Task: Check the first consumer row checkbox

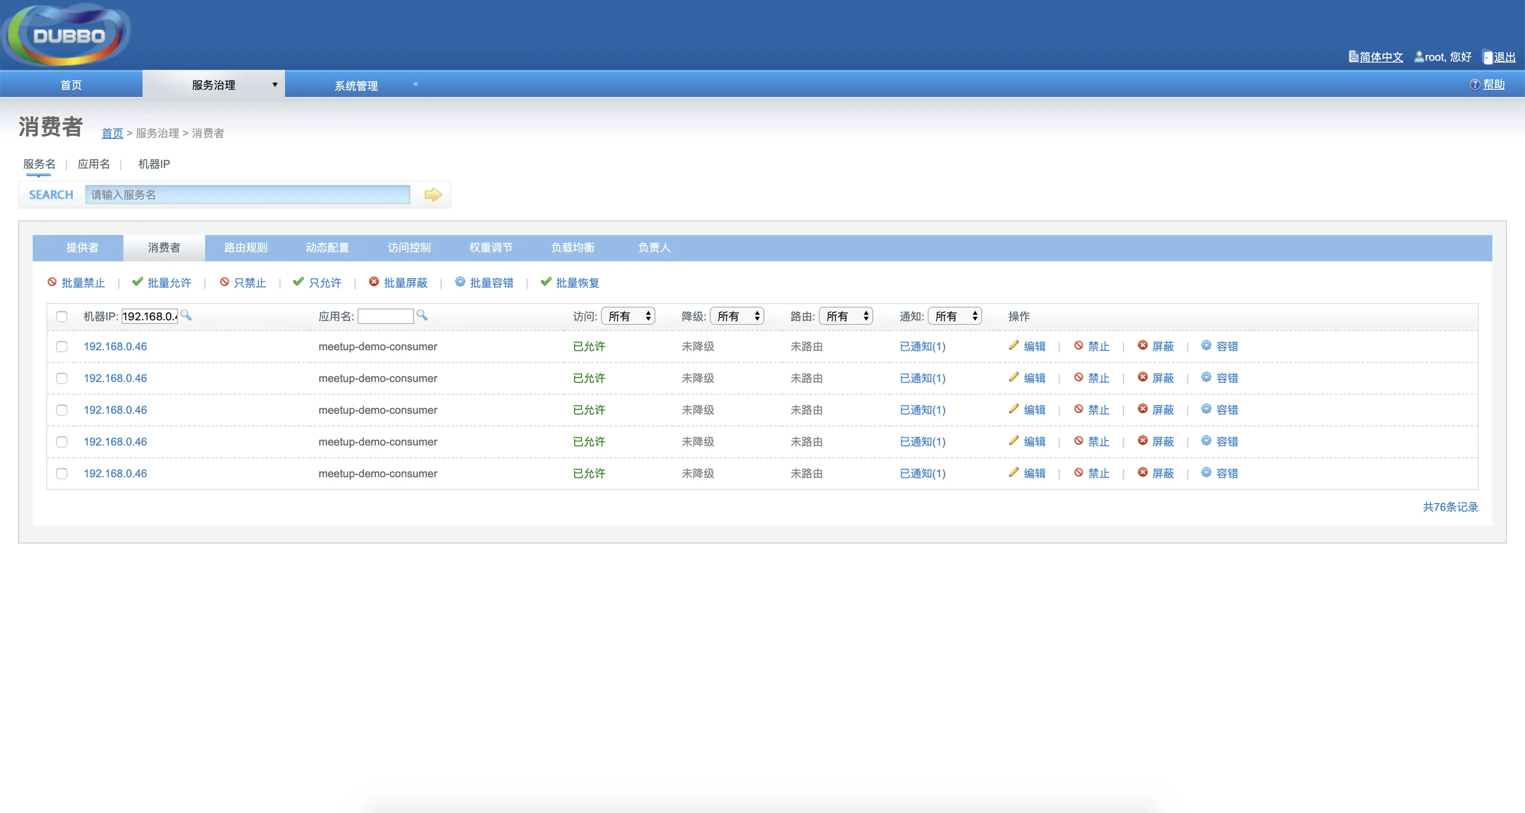Action: (62, 347)
